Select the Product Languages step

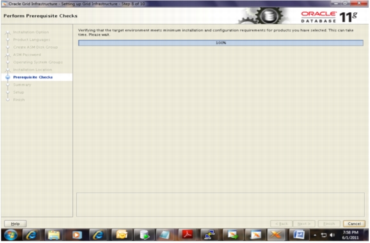31,40
